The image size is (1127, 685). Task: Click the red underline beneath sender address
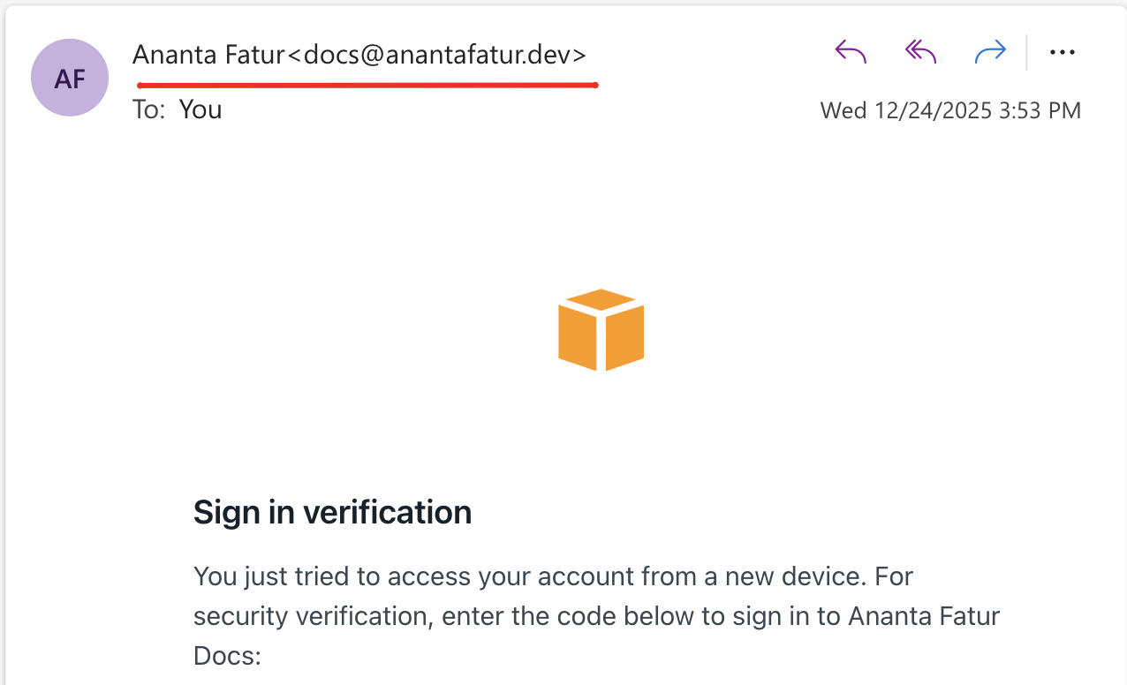point(367,85)
